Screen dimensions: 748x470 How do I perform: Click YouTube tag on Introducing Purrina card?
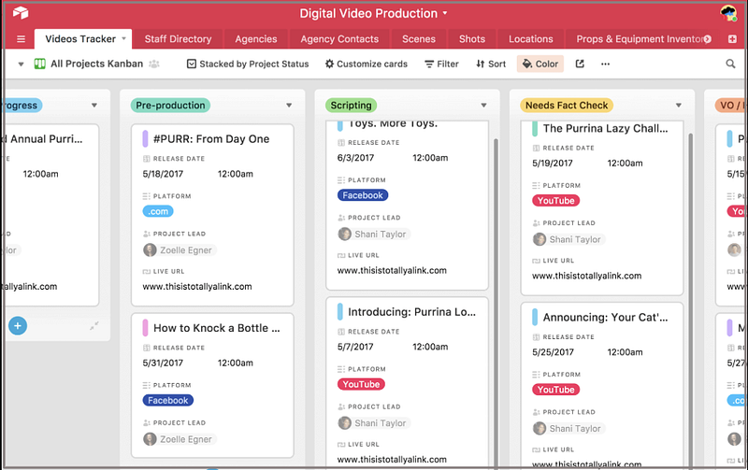coord(361,384)
